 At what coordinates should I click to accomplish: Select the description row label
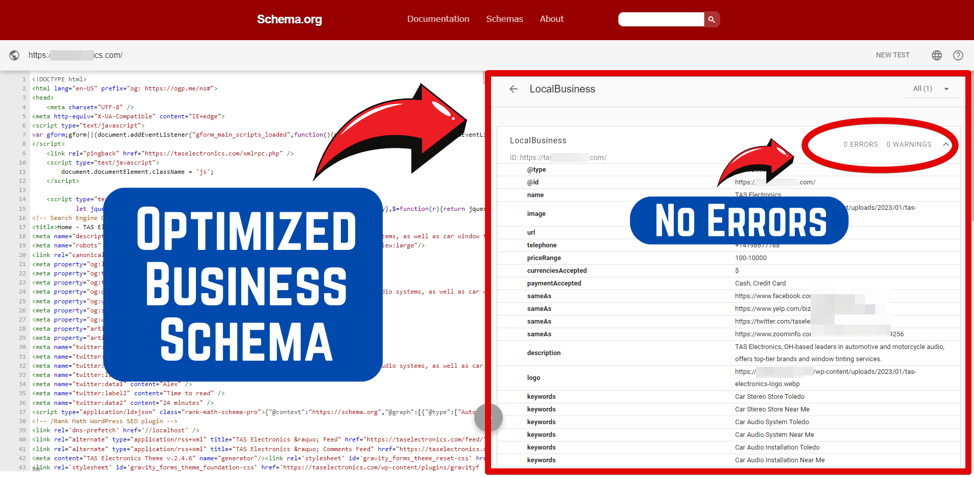coord(543,353)
